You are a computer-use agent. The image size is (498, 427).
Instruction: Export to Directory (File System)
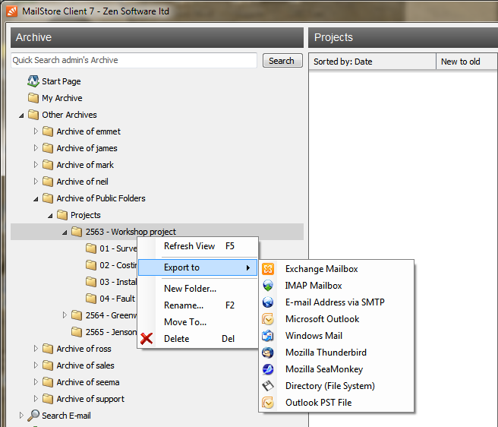(x=336, y=386)
